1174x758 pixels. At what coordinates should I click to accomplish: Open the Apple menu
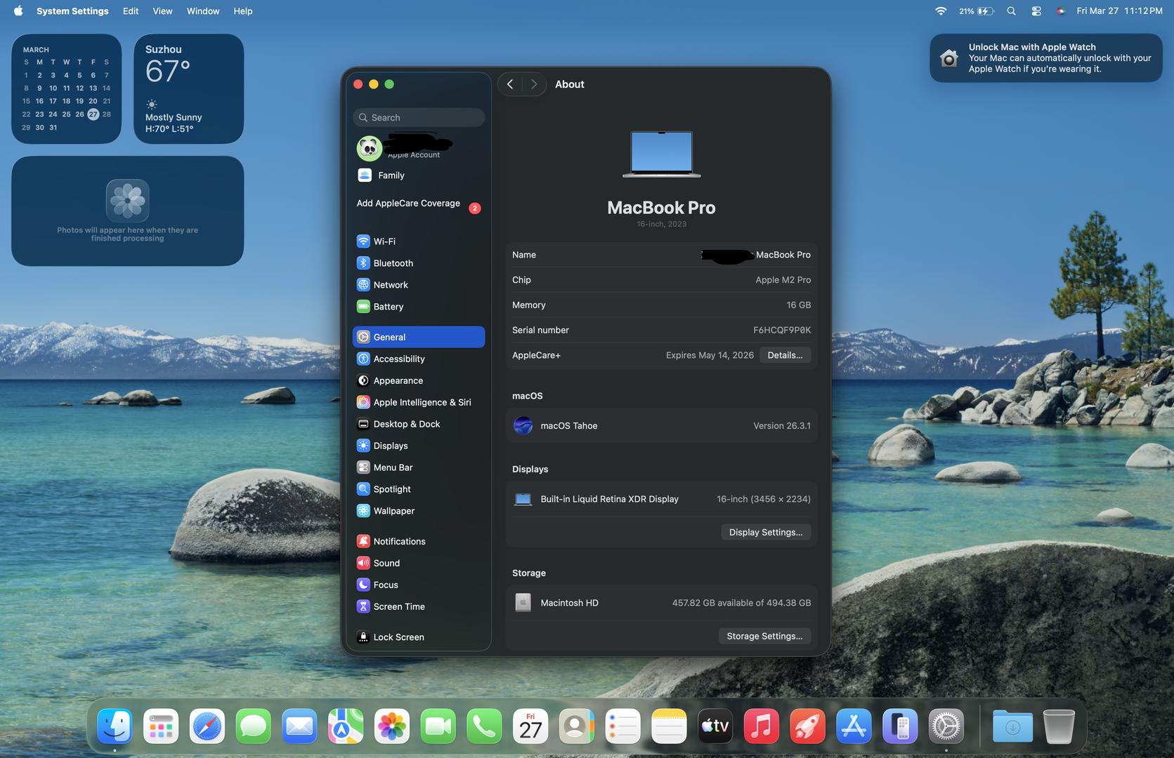pyautogui.click(x=18, y=11)
